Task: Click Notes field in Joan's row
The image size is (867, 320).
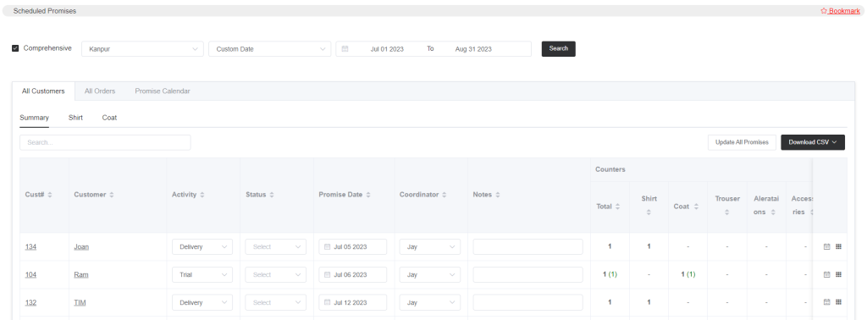Action: click(528, 247)
